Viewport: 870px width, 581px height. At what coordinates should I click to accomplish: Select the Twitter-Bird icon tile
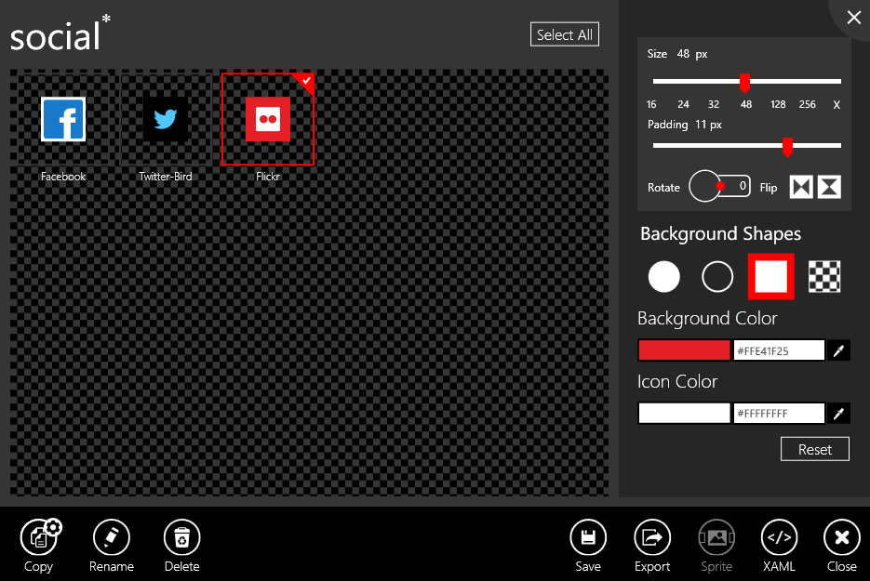tap(166, 119)
